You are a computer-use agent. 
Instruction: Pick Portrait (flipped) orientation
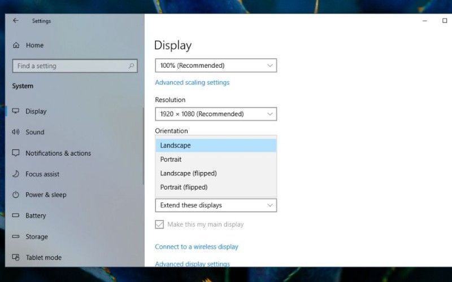pyautogui.click(x=184, y=187)
